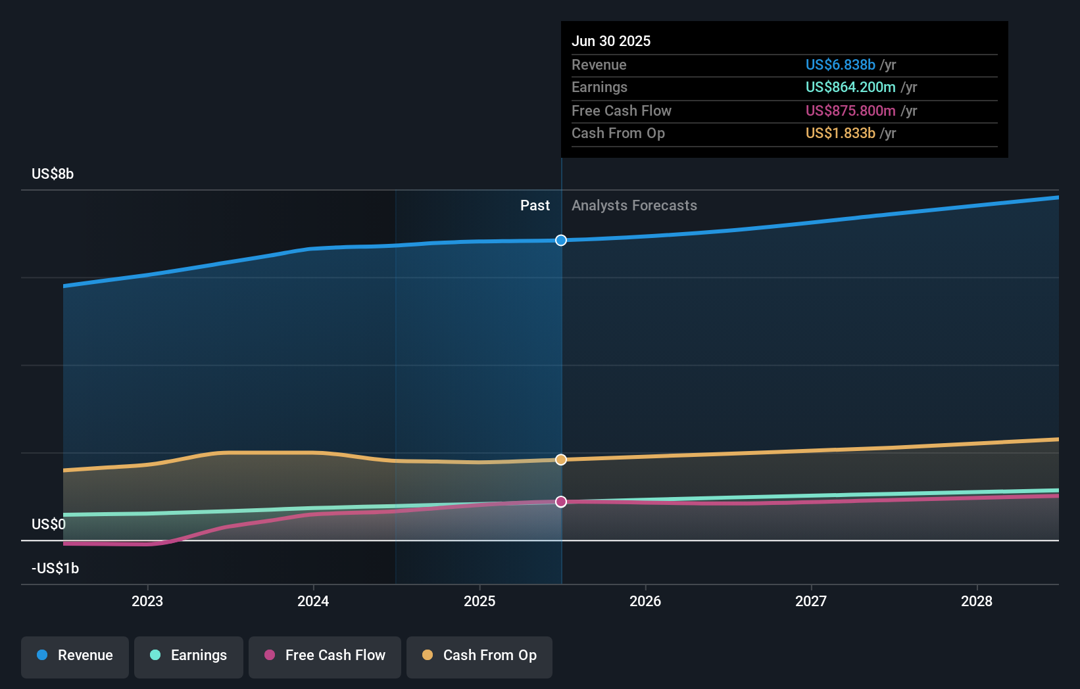This screenshot has width=1080, height=689.
Task: Click the tooltip Revenue value US$6.838b
Action: coord(839,65)
